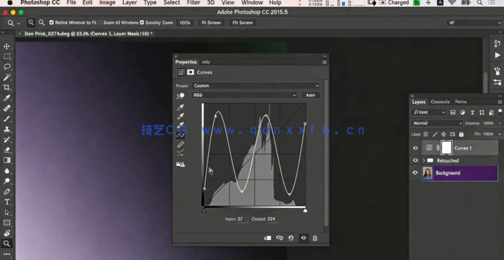Image resolution: width=504 pixels, height=260 pixels.
Task: Select the Rectangular Marquee tool
Action: [6, 56]
